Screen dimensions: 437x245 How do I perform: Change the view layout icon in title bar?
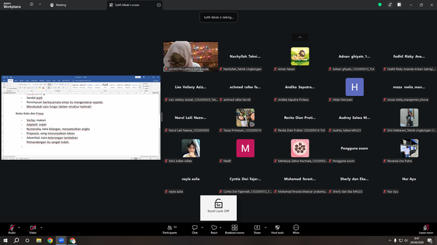coord(399,5)
